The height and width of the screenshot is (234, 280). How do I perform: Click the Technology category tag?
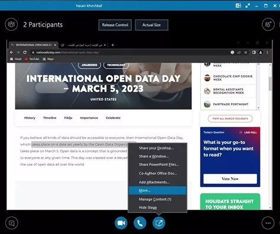click(x=116, y=65)
